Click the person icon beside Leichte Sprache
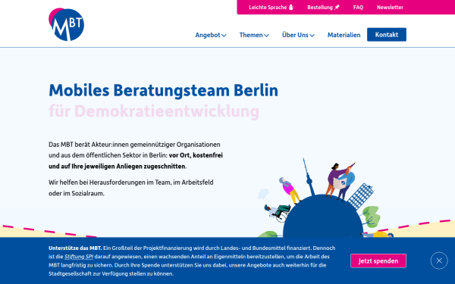 point(290,8)
